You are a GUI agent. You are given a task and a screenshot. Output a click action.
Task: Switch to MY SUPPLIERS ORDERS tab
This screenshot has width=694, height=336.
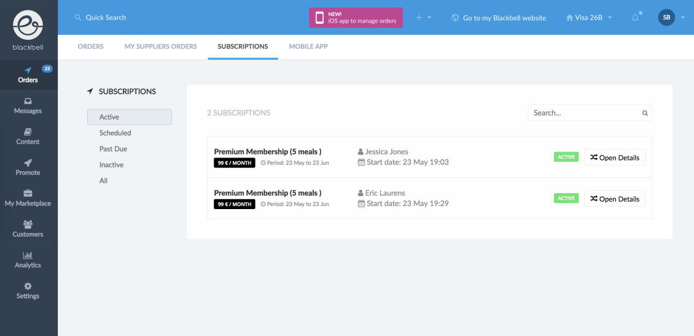(x=161, y=47)
